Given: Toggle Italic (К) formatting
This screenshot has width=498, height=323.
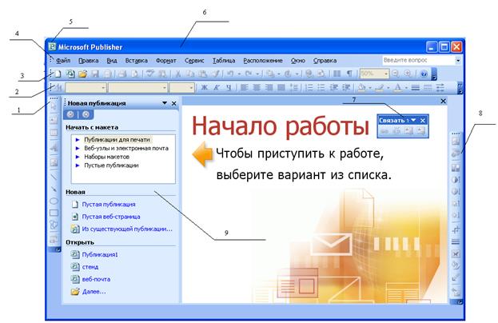Looking at the screenshot, I should (217, 88).
